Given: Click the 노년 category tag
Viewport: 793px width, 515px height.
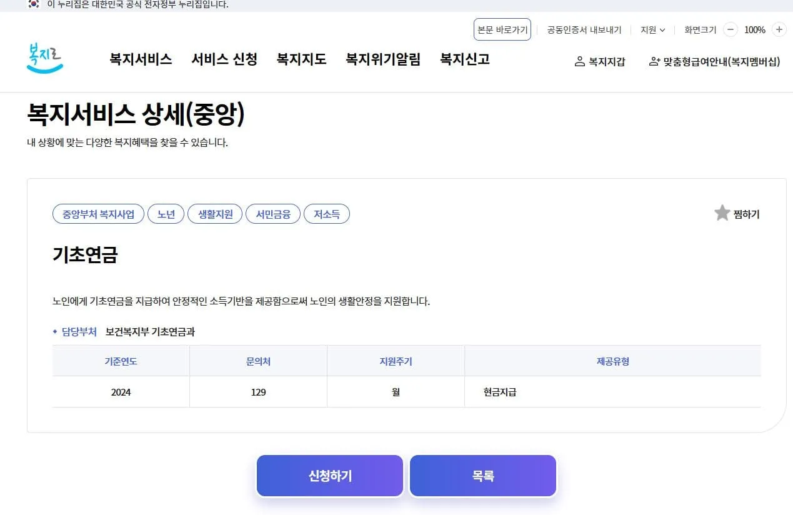Looking at the screenshot, I should click(166, 213).
